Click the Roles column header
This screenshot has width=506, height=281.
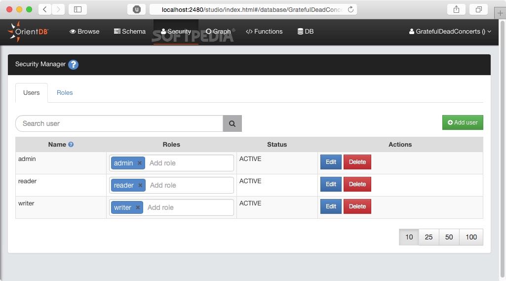pos(171,144)
